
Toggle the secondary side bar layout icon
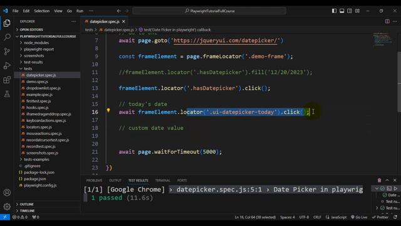350,11
